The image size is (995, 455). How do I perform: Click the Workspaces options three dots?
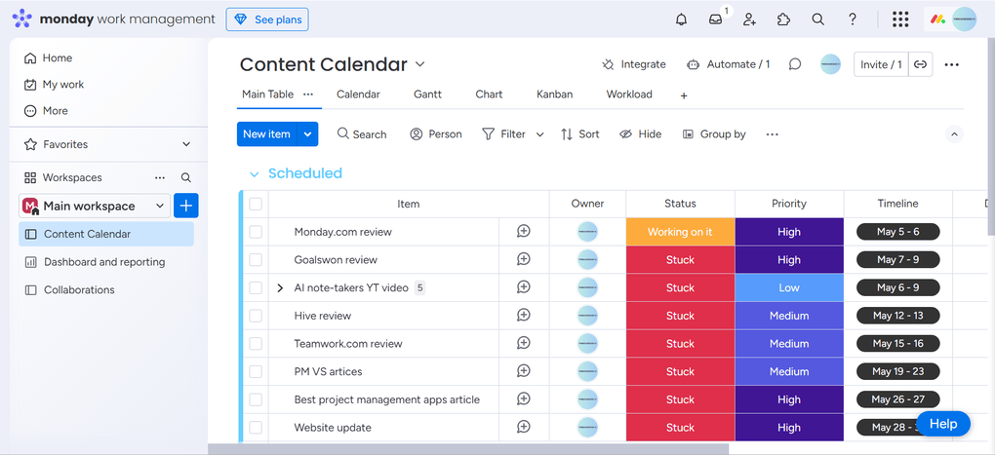(x=160, y=177)
